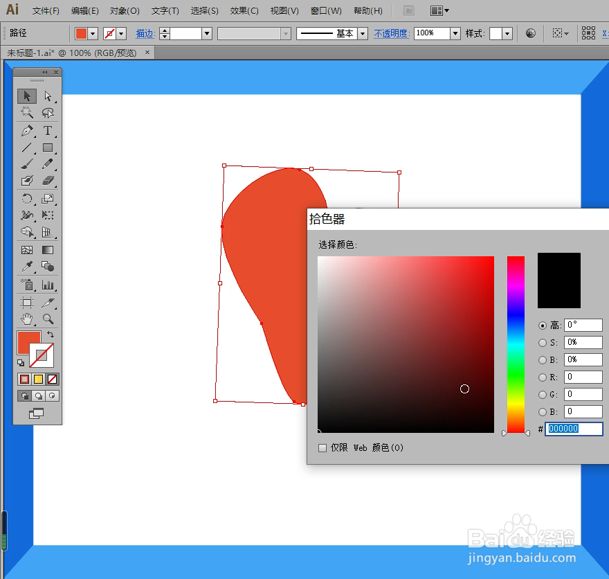The height and width of the screenshot is (579, 609).
Task: Open the 效果(C) menu
Action: click(244, 11)
